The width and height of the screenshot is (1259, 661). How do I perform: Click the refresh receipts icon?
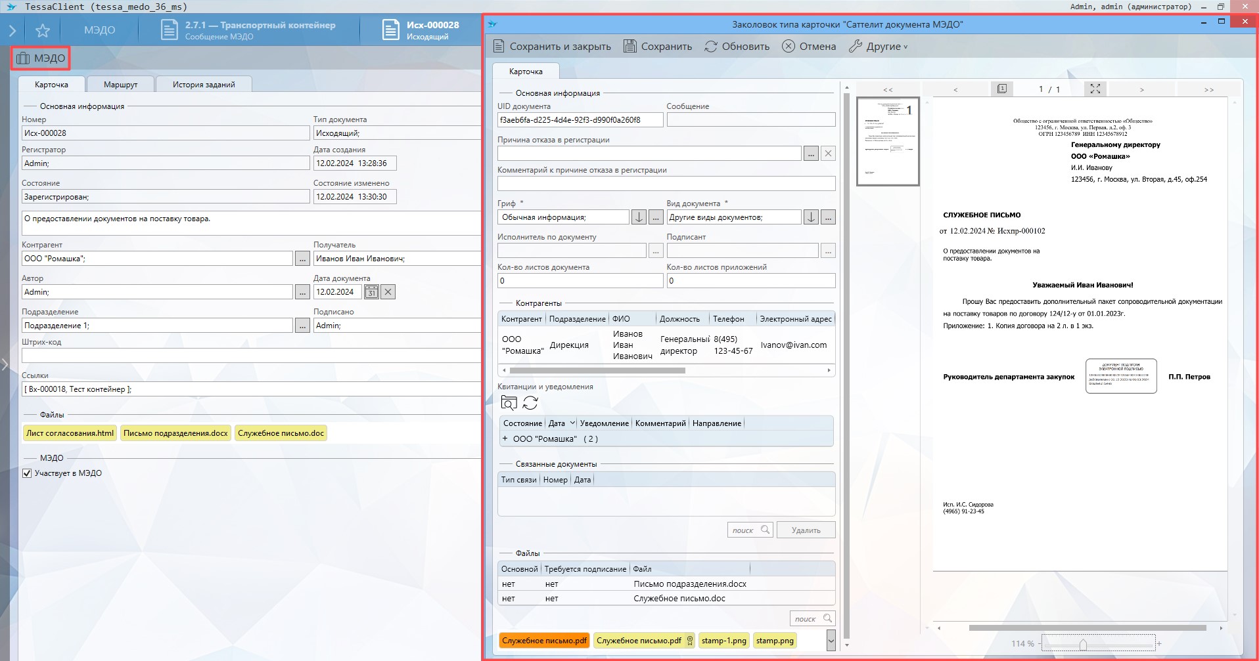530,403
